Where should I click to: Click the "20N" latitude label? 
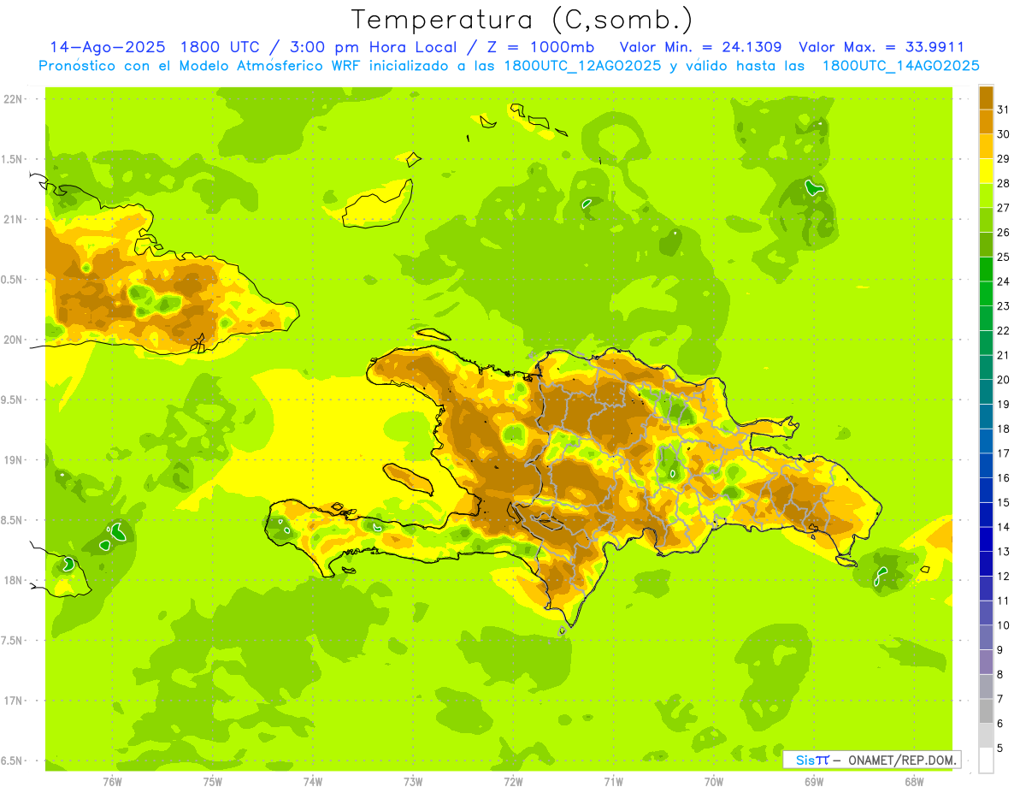[x=12, y=340]
